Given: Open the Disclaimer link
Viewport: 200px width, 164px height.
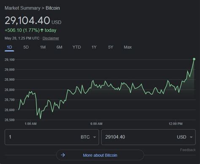Looking at the screenshot, I should click(51, 38).
